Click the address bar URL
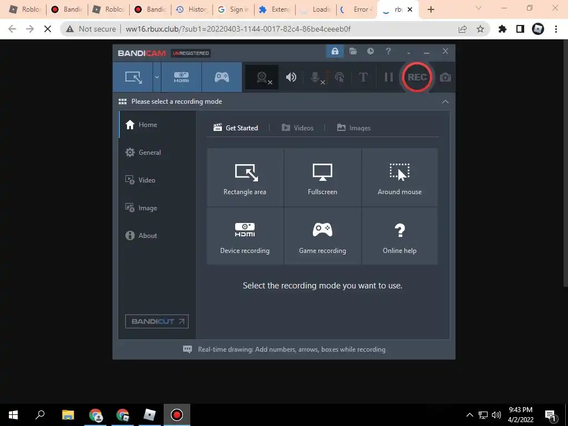The width and height of the screenshot is (568, 426). 238,29
